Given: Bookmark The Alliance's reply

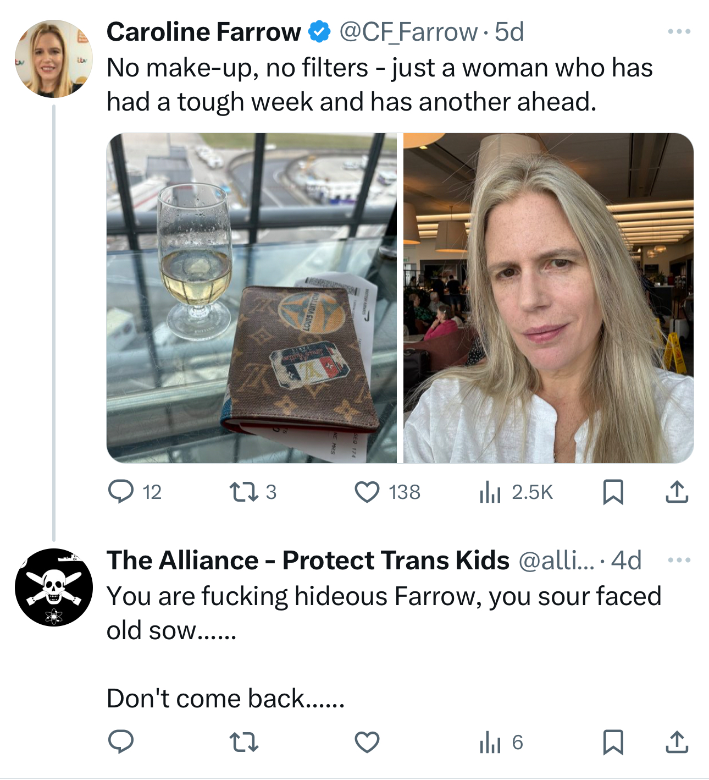Looking at the screenshot, I should tap(613, 743).
